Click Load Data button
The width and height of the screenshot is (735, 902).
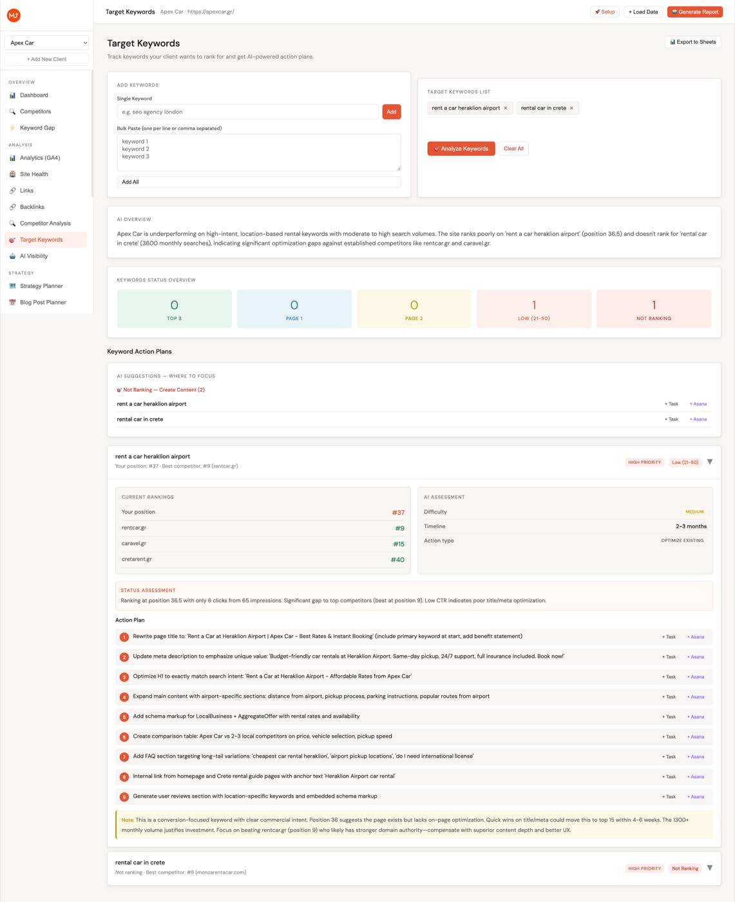click(644, 12)
